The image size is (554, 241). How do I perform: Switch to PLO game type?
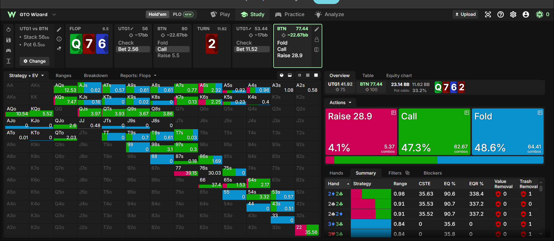[x=183, y=14]
